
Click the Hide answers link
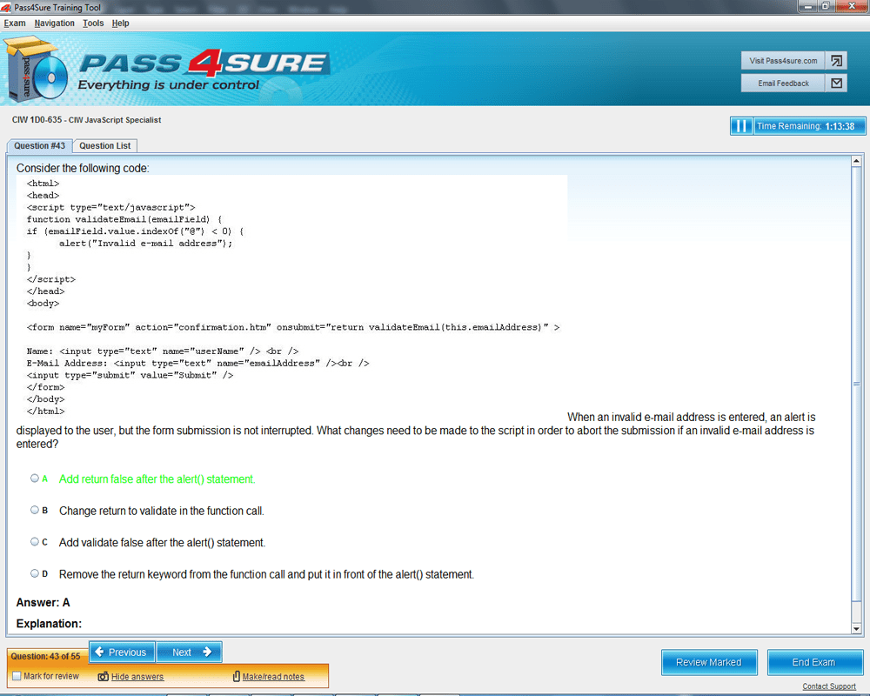click(137, 677)
